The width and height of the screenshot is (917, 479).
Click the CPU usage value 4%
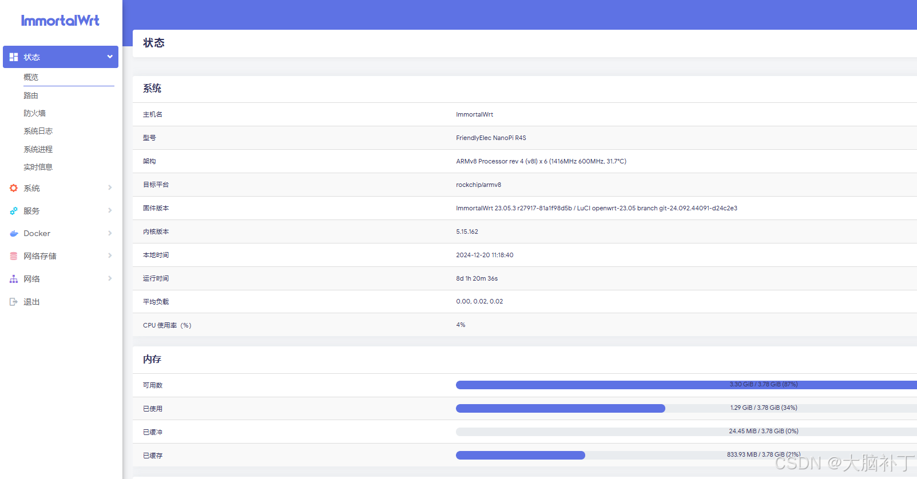[461, 325]
